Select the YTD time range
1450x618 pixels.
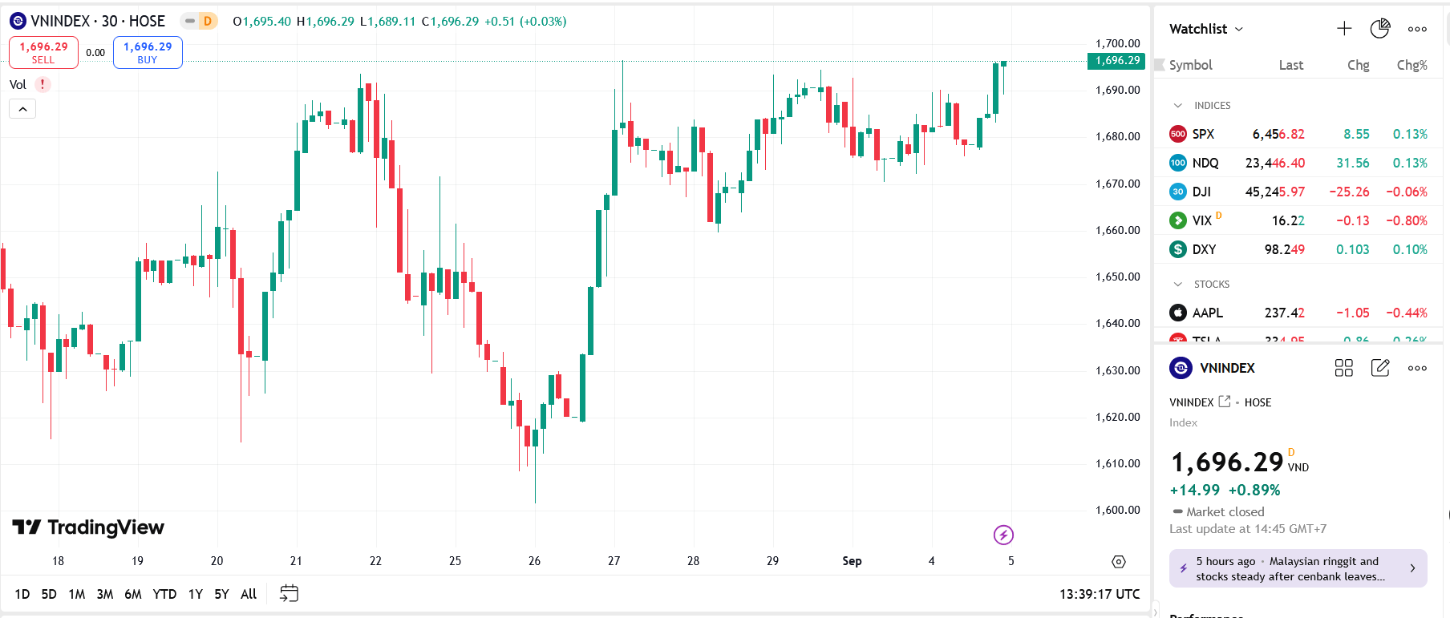(x=164, y=594)
